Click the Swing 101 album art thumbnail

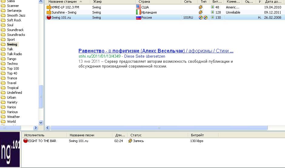point(10,150)
